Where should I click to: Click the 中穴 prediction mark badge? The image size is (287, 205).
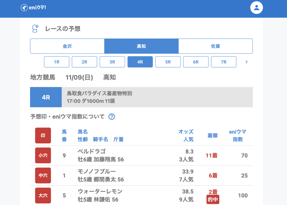[x=43, y=176]
